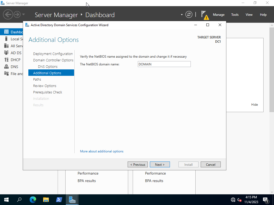Open network status tray icon

point(233,200)
